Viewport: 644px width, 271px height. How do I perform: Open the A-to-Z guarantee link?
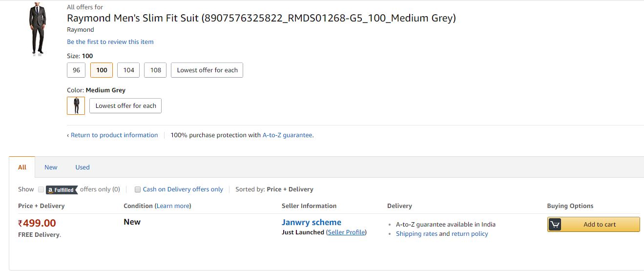(x=287, y=135)
